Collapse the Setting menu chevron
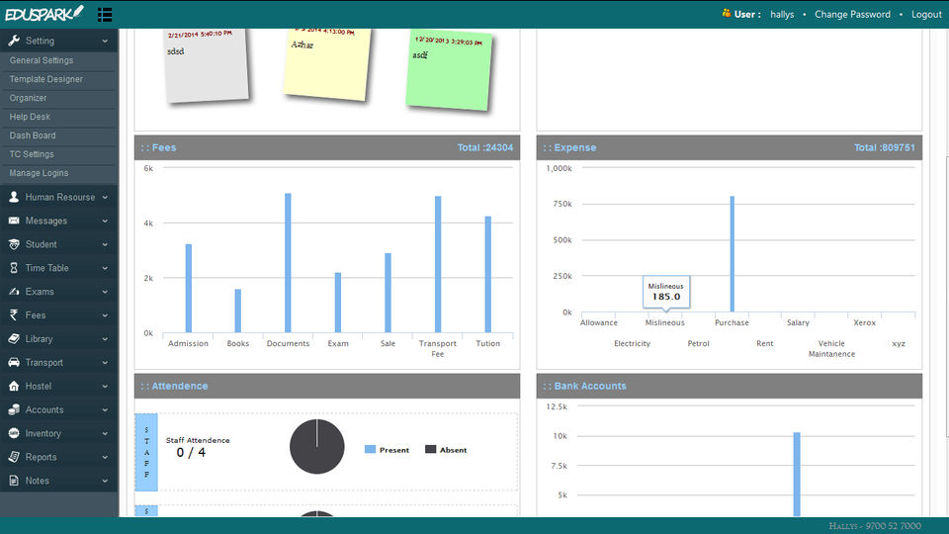The width and height of the screenshot is (949, 534). pyautogui.click(x=105, y=42)
